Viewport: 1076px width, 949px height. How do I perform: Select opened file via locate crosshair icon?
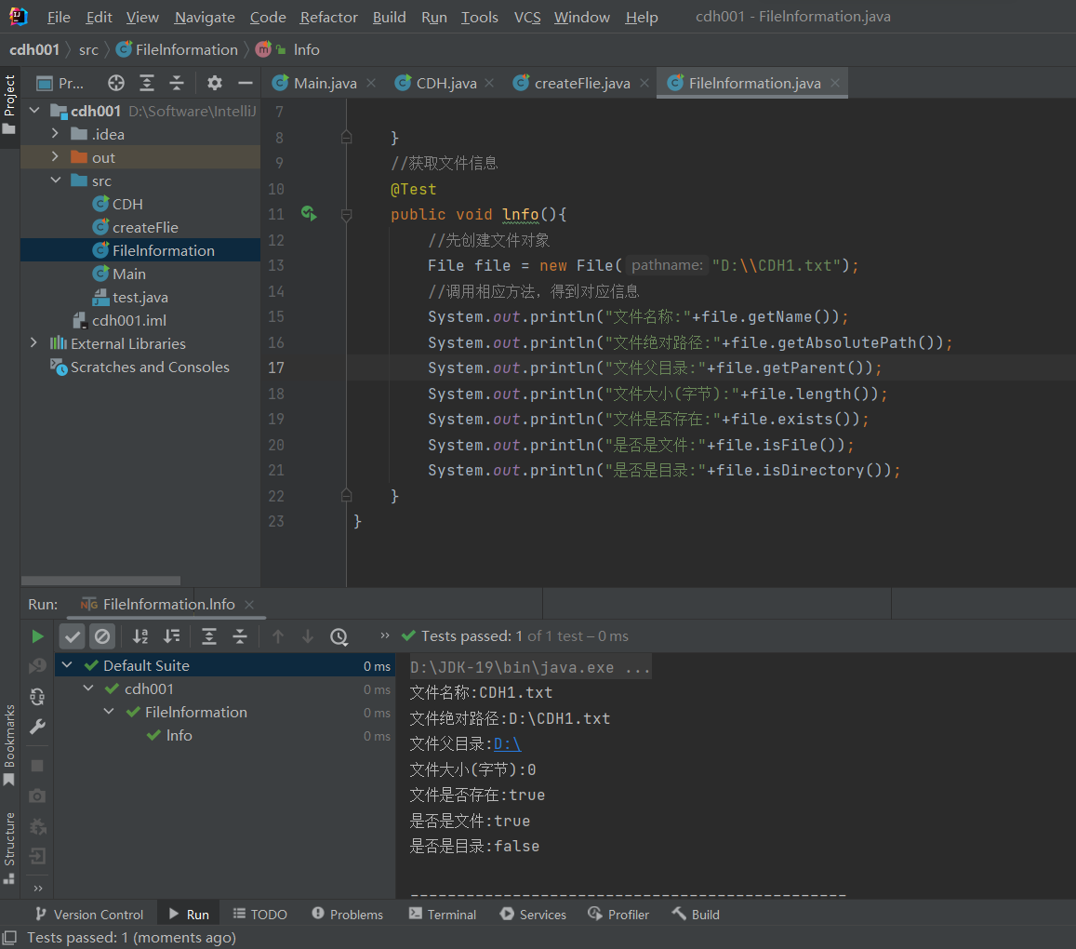coord(115,83)
